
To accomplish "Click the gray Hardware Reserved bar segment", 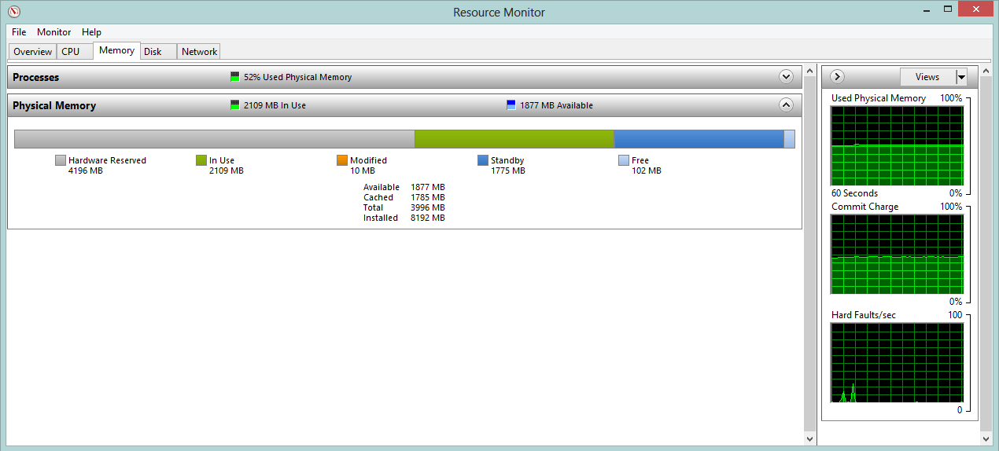I will coord(215,139).
